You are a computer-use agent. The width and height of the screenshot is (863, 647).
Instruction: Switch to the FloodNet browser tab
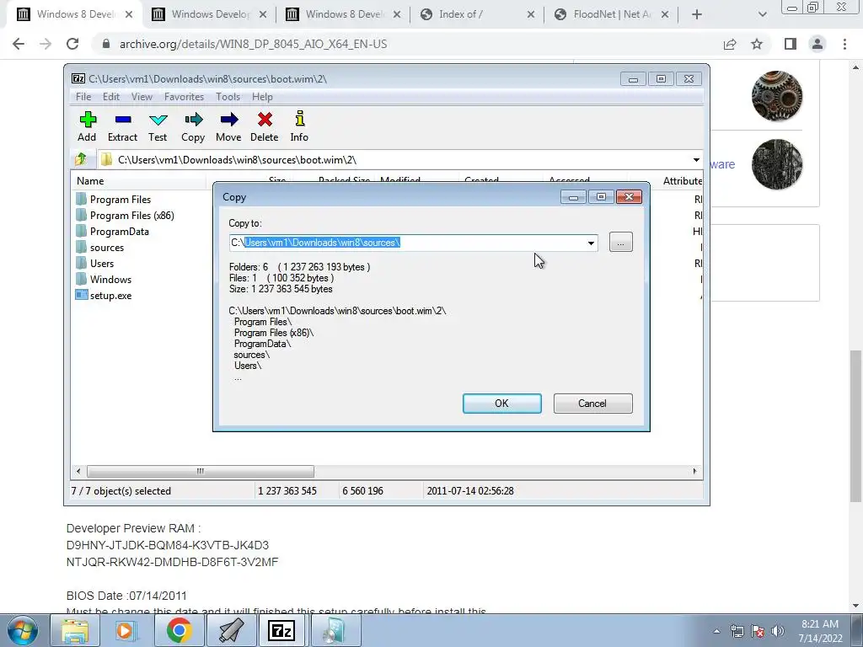point(611,14)
